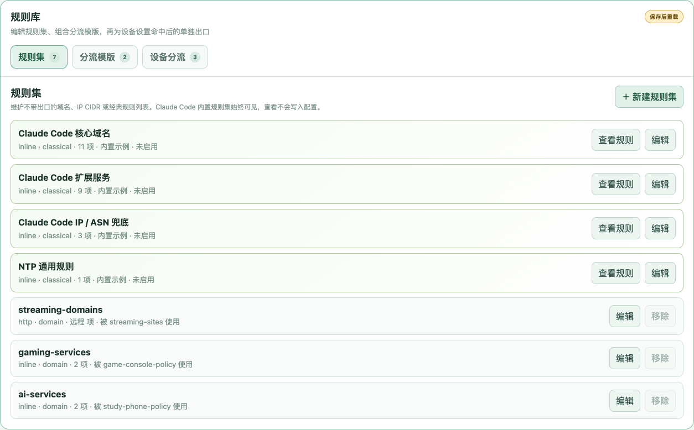Click 移除 on gaming-services row
Screen dimensions: 694x430
[x=660, y=358]
